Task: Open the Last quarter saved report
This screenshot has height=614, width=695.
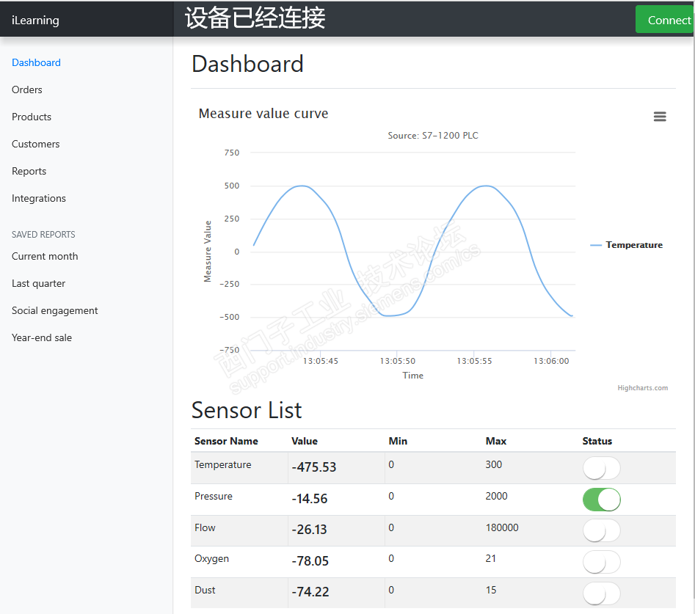Action: (x=39, y=283)
